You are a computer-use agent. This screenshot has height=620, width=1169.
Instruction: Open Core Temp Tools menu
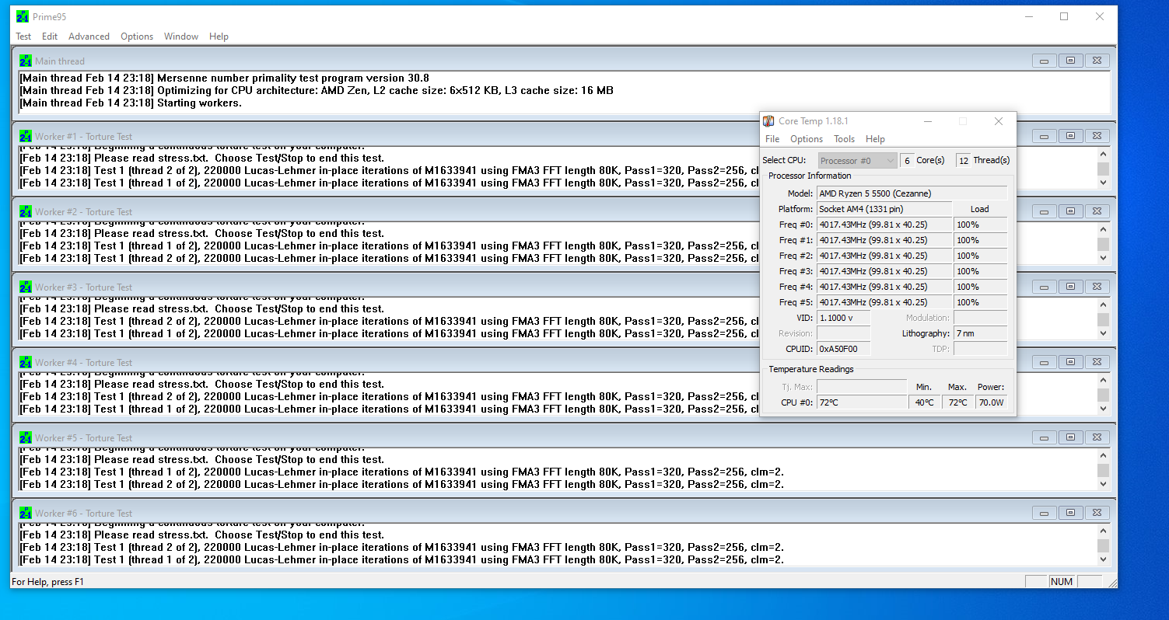click(x=844, y=139)
